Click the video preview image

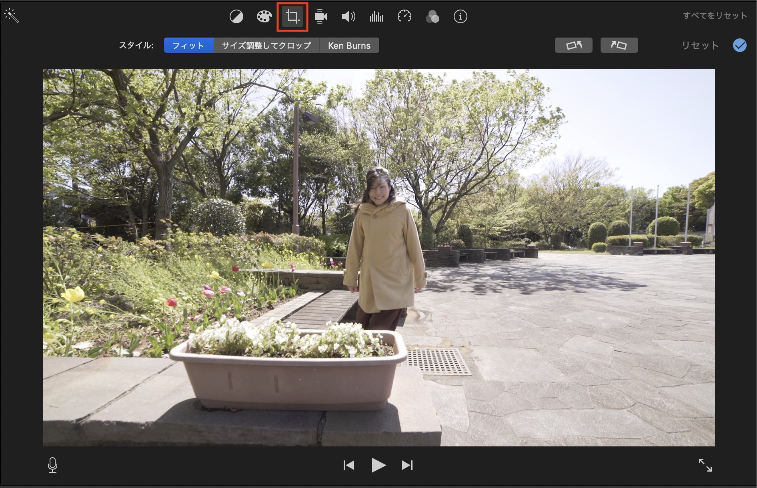click(378, 258)
